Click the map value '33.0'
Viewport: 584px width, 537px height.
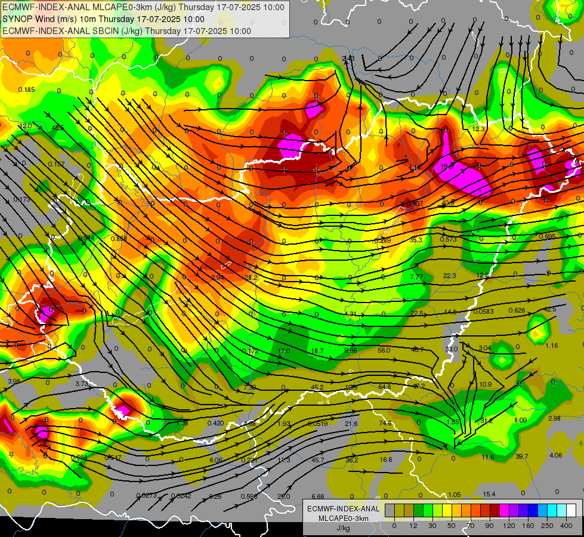451,349
